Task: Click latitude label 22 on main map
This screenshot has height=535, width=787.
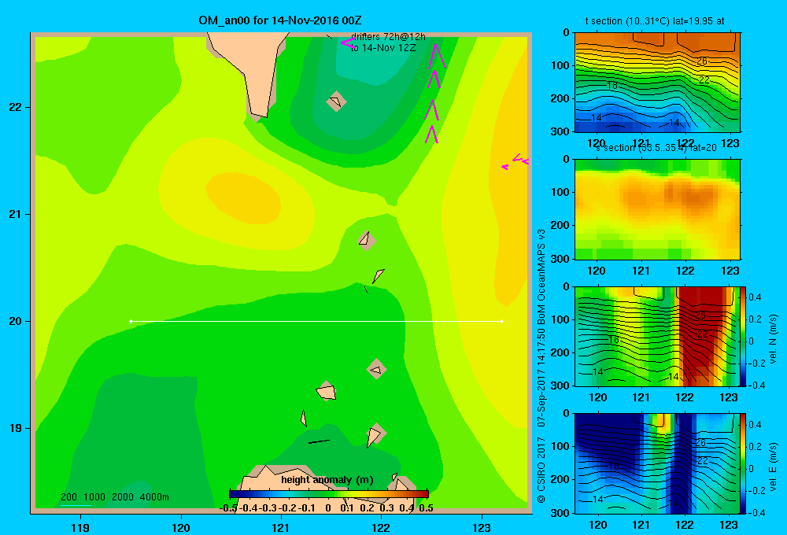Action: point(16,107)
